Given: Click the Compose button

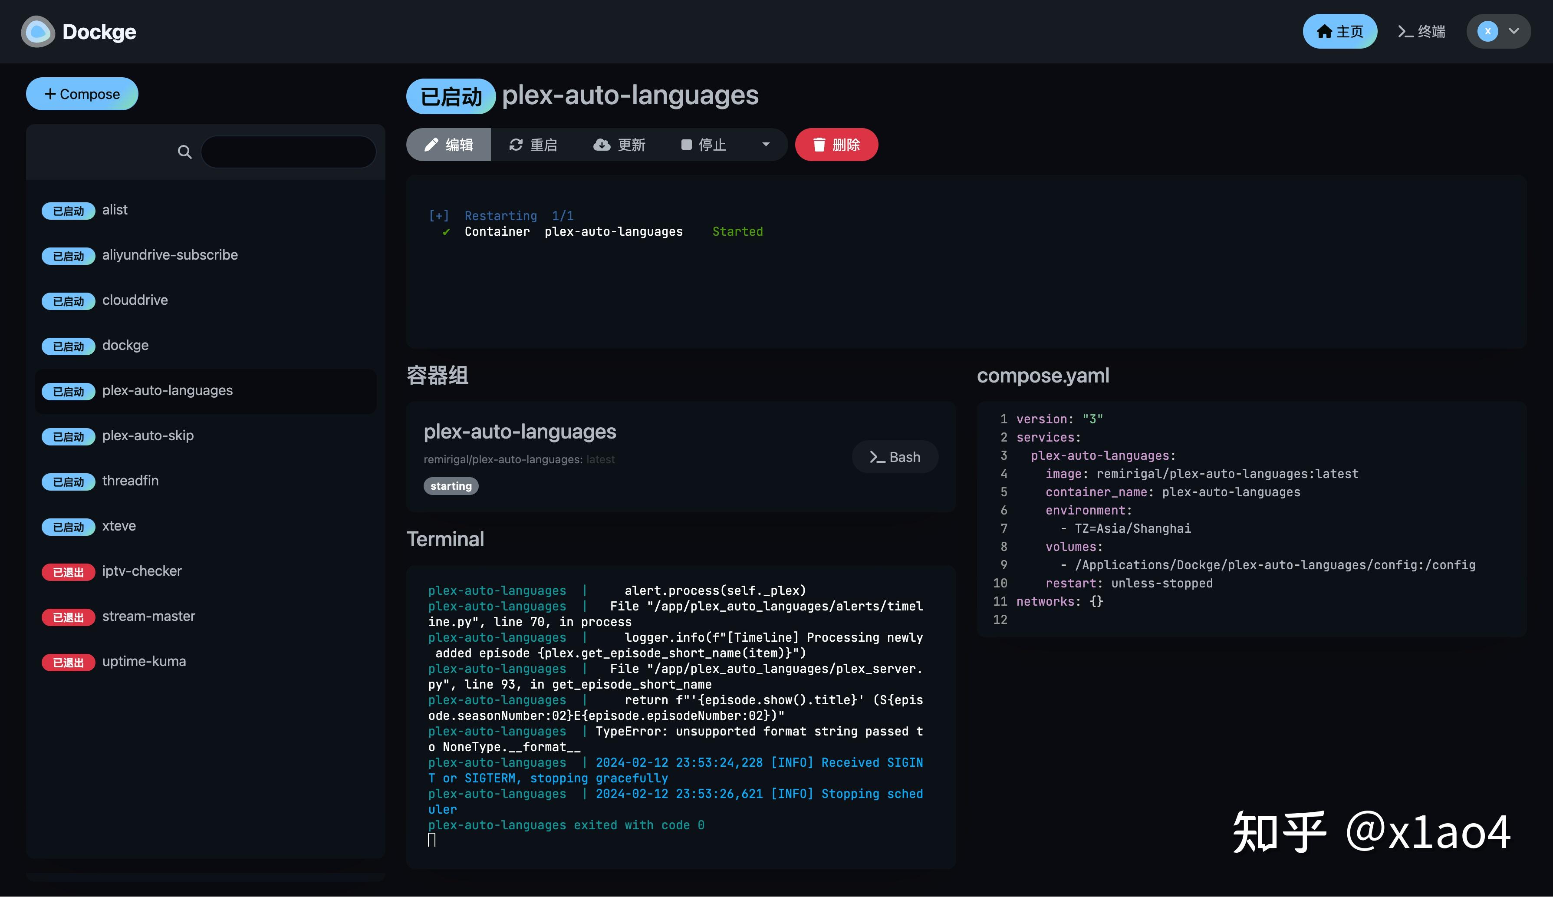Looking at the screenshot, I should (81, 94).
